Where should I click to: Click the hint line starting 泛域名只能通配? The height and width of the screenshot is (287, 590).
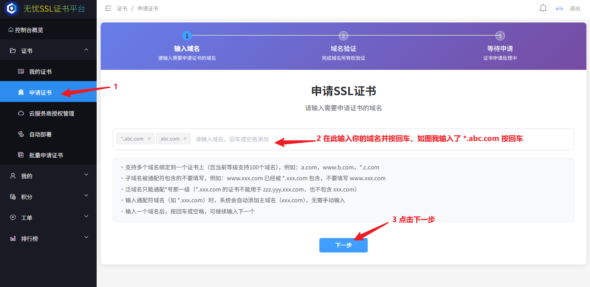click(242, 189)
